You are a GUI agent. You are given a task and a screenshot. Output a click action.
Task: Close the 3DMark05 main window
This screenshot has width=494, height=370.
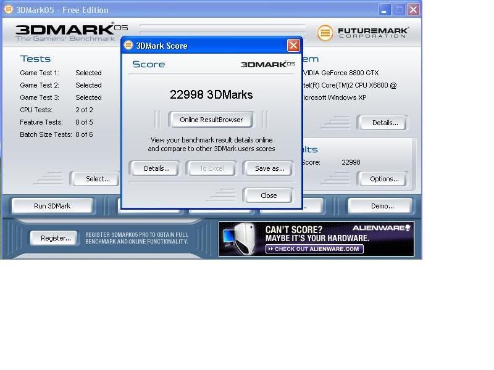pyautogui.click(x=413, y=10)
